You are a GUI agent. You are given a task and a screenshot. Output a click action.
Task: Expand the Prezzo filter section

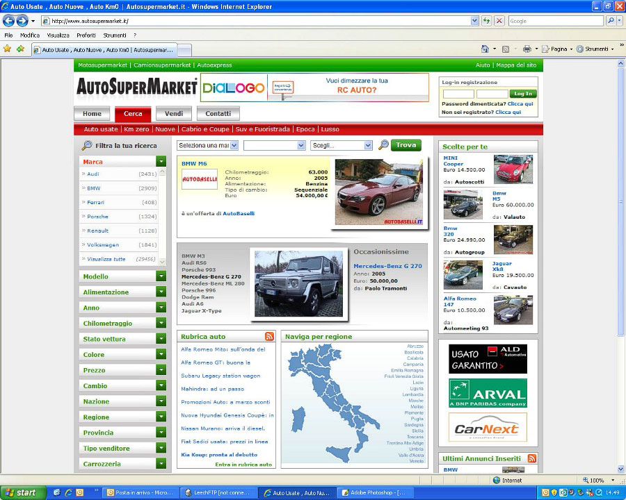161,370
